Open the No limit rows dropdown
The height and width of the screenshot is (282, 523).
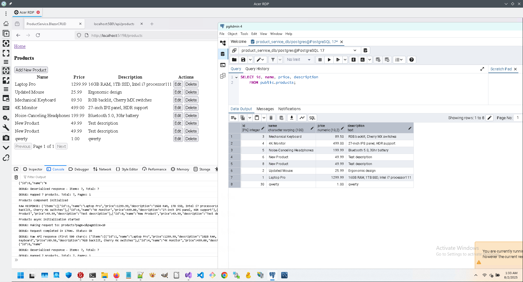point(299,60)
